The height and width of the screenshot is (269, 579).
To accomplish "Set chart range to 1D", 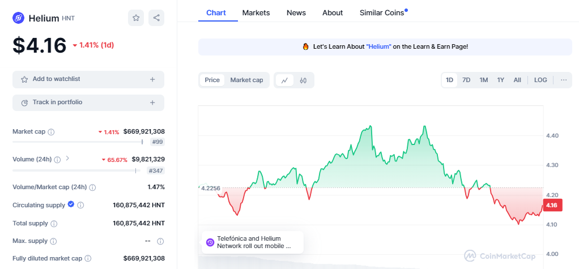I will pos(449,80).
